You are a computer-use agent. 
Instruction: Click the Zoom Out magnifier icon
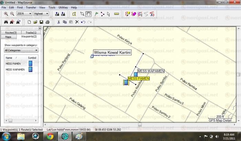click(12, 14)
